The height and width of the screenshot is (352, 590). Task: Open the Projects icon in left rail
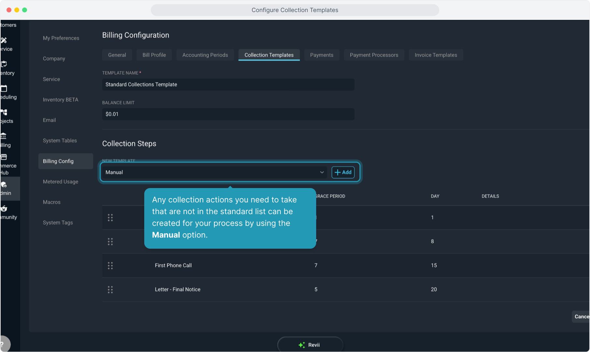4,112
